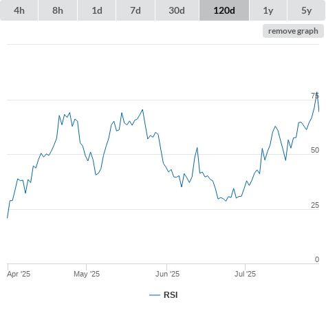The width and height of the screenshot is (326, 313).
Task: Click the Apr '25 axis label
Action: [x=19, y=274]
